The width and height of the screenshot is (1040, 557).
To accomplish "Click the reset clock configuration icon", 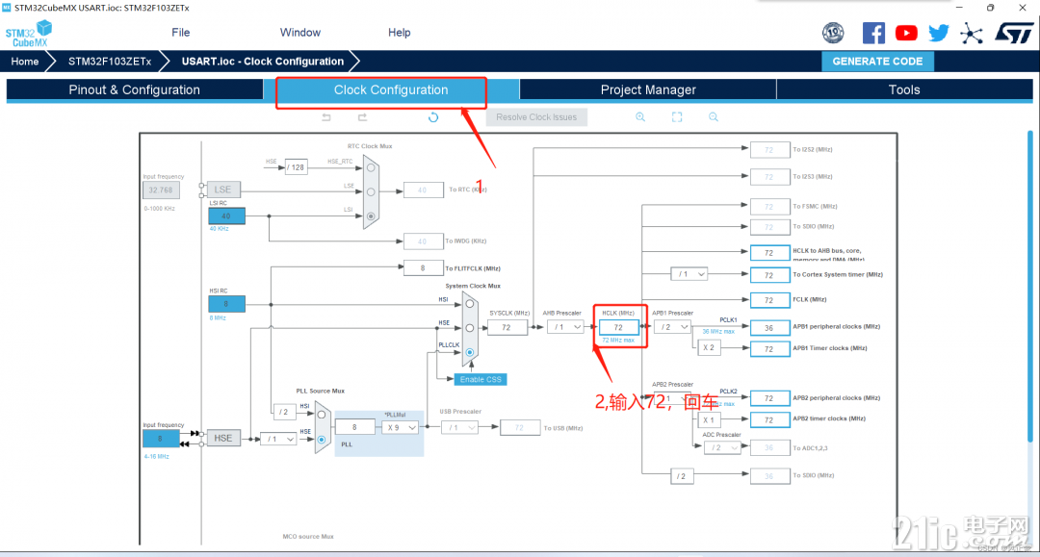I will click(x=433, y=117).
